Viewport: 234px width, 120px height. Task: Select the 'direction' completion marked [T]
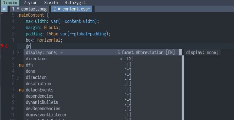tap(102, 77)
